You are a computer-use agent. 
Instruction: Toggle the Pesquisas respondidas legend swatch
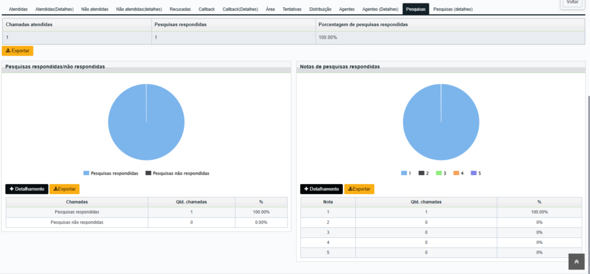[x=86, y=173]
